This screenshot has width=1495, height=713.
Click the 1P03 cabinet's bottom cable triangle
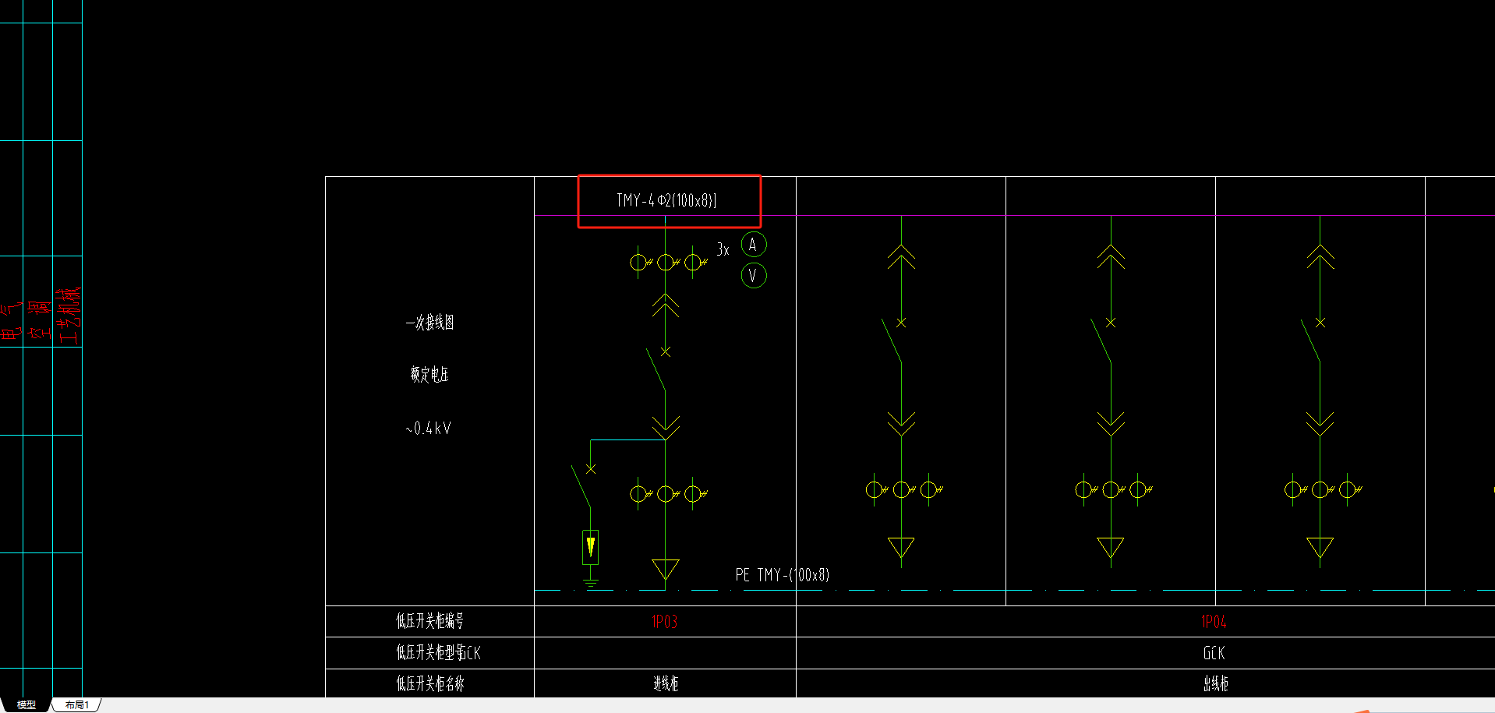tap(666, 570)
